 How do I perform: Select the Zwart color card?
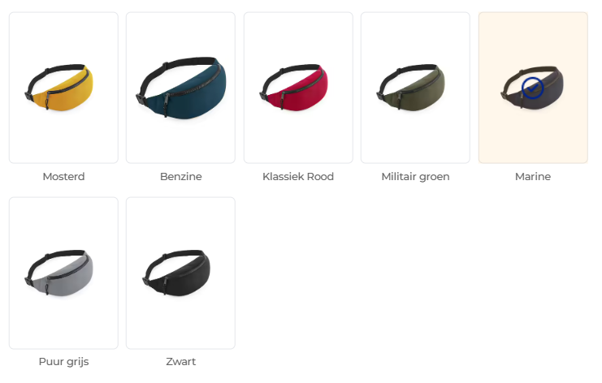[x=181, y=273]
